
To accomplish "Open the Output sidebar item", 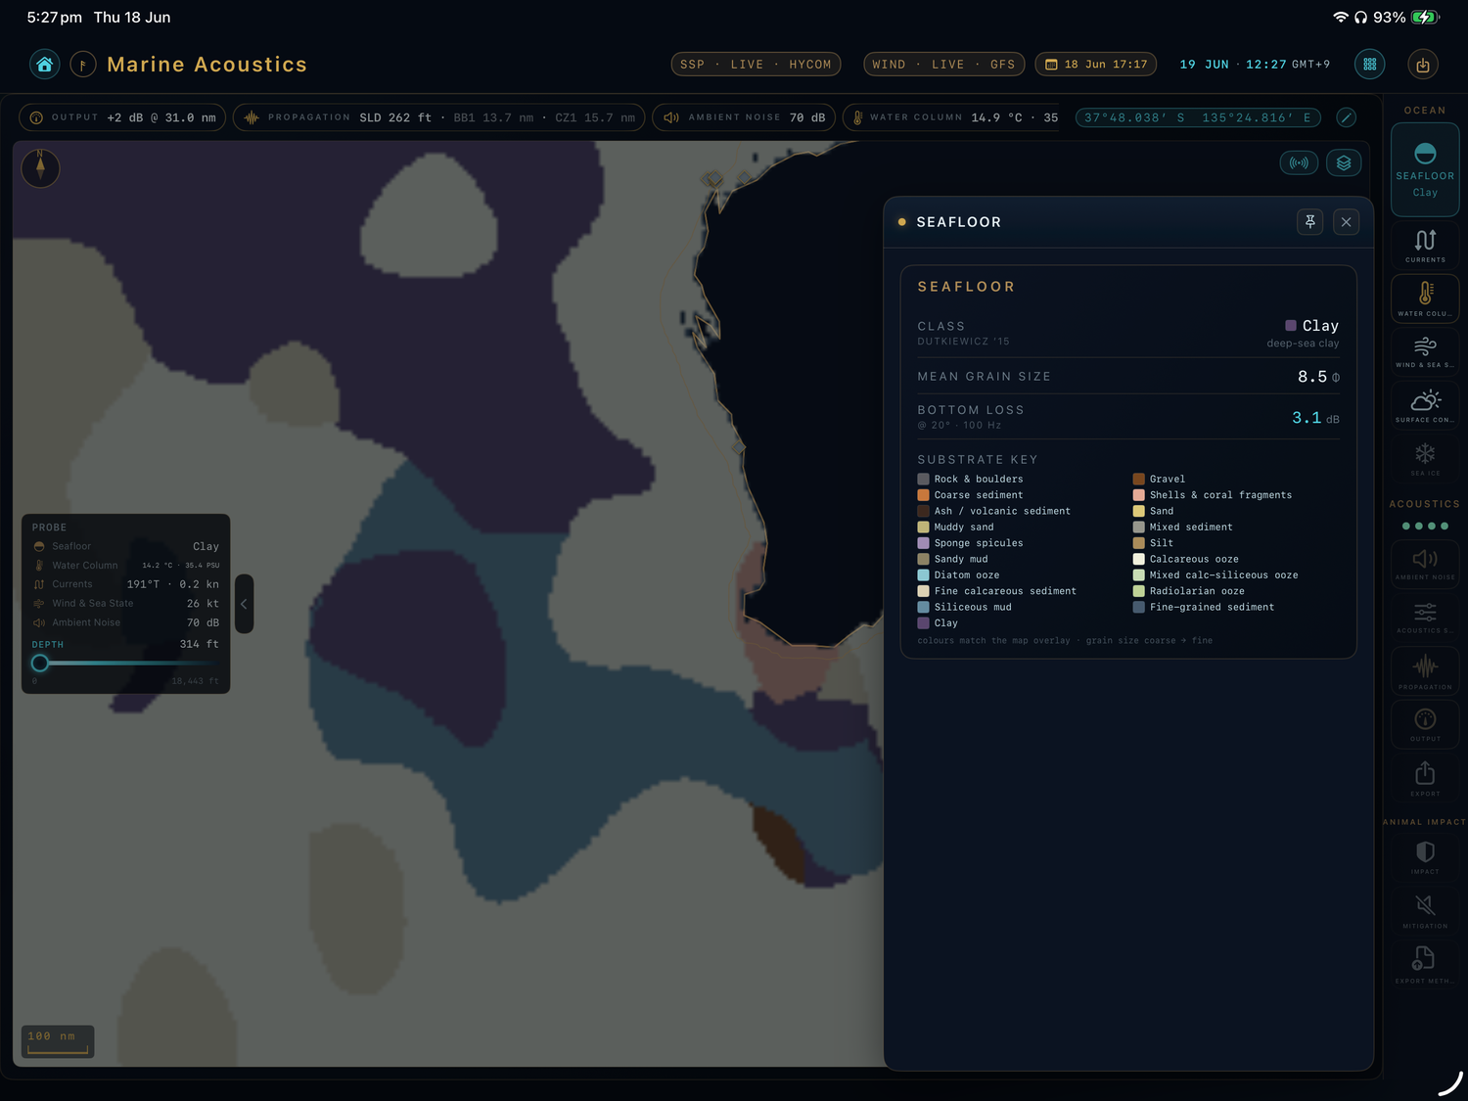I will 1425,725.
